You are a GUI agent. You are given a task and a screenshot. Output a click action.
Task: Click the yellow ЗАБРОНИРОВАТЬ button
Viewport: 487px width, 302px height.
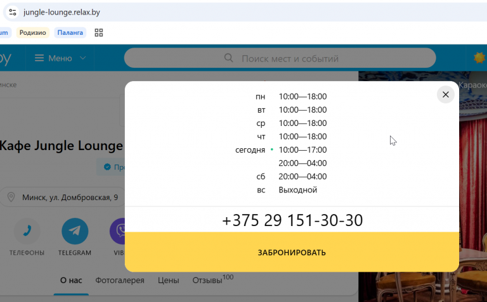tap(292, 252)
